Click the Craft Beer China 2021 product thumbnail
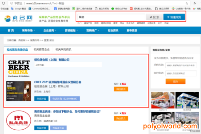The height and width of the screenshot is (134, 201). pos(19,91)
